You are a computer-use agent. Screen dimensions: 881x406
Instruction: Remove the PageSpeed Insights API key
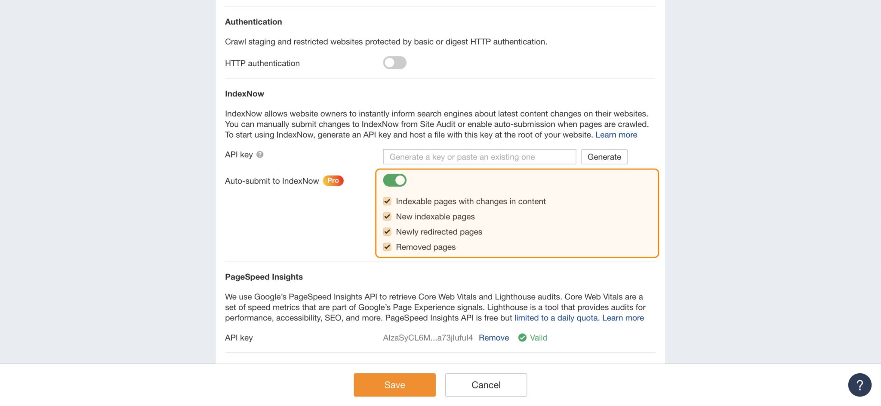pyautogui.click(x=493, y=338)
